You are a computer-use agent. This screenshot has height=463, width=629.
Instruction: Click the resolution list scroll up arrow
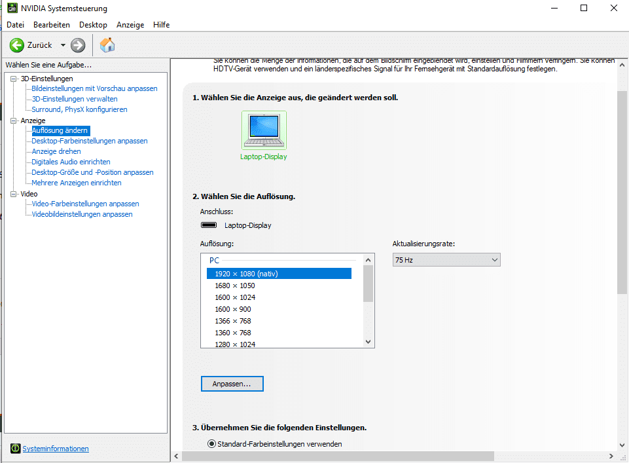(368, 260)
